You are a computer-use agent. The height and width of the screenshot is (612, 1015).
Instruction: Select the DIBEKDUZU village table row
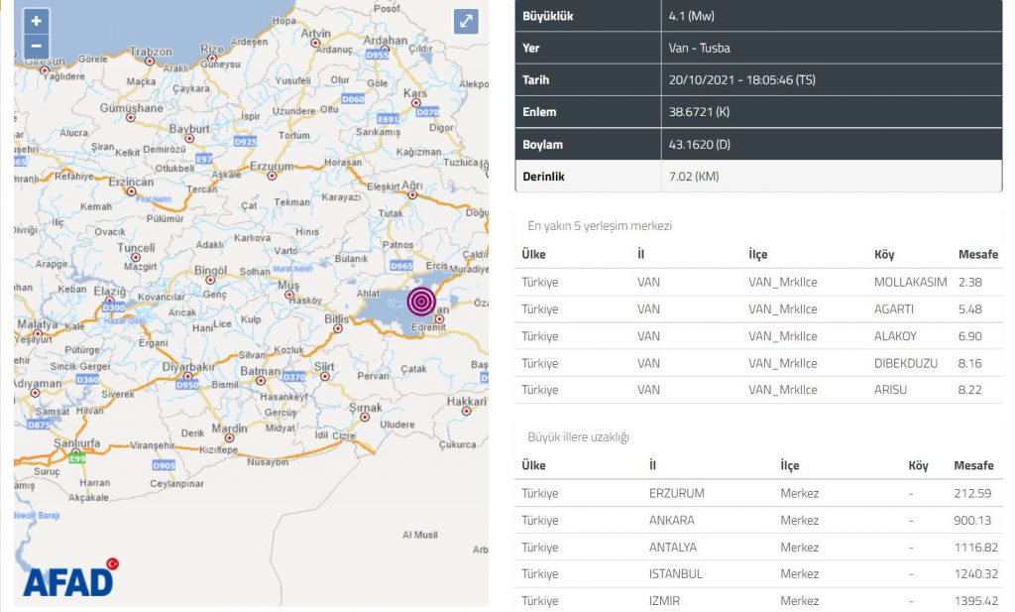coord(759,363)
